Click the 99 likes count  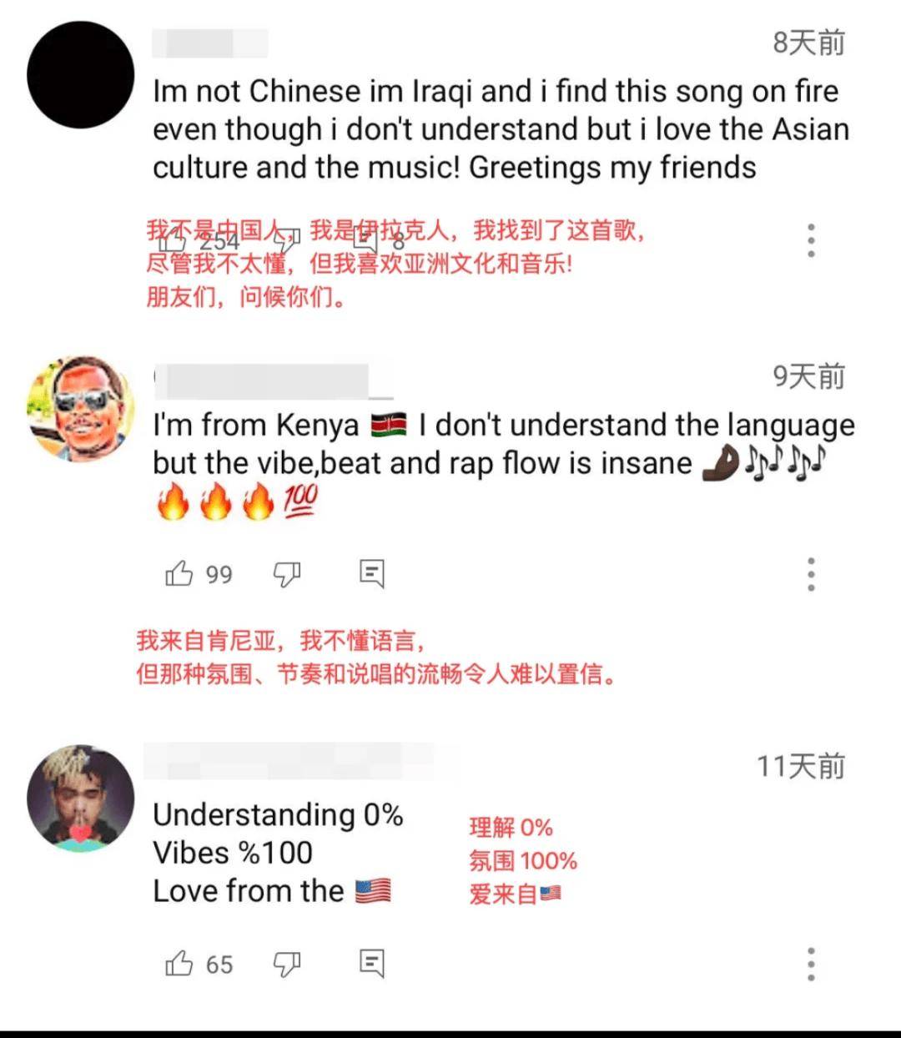pos(219,575)
